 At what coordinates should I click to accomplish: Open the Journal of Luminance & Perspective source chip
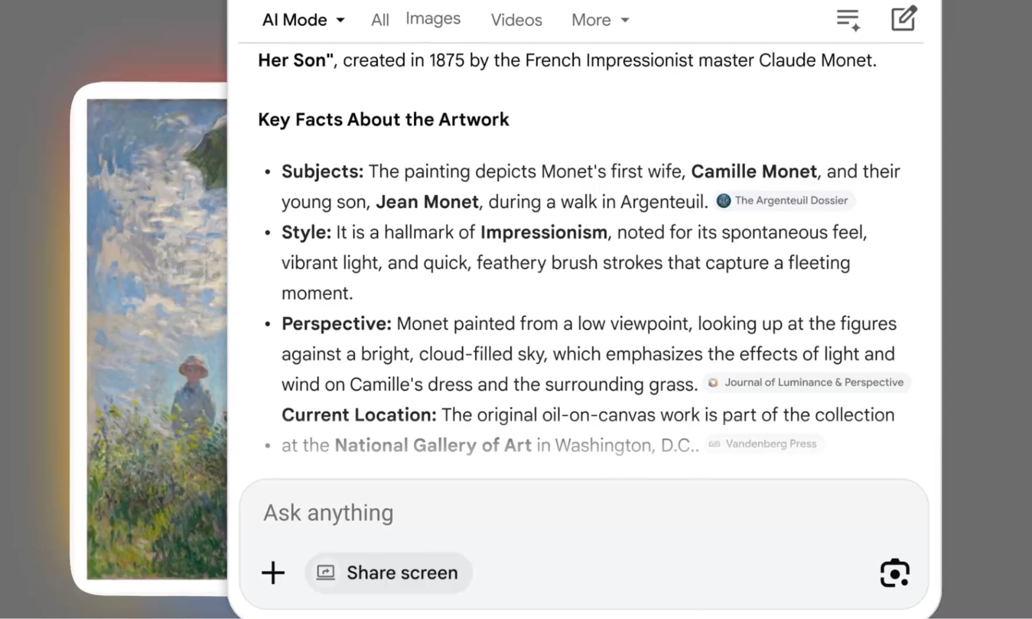pyautogui.click(x=807, y=382)
